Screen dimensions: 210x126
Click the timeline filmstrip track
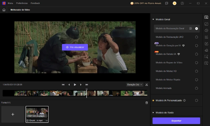[x=75, y=93]
